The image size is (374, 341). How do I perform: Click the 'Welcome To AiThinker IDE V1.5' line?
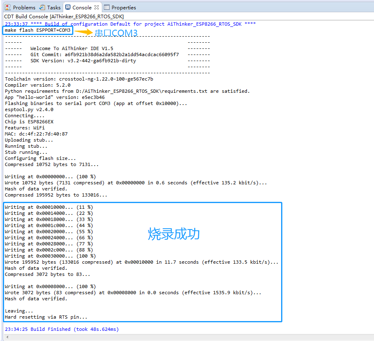pyautogui.click(x=72, y=48)
